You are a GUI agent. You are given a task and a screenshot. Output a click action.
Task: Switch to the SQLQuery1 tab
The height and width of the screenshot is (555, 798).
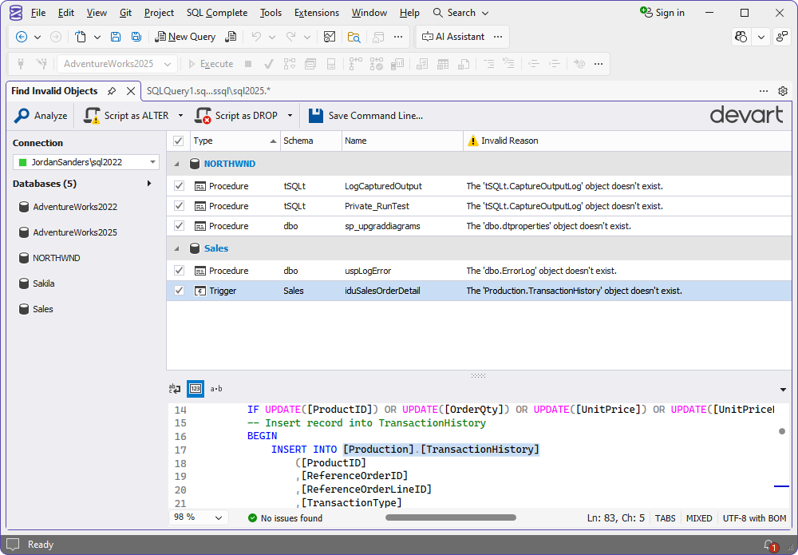[x=209, y=91]
